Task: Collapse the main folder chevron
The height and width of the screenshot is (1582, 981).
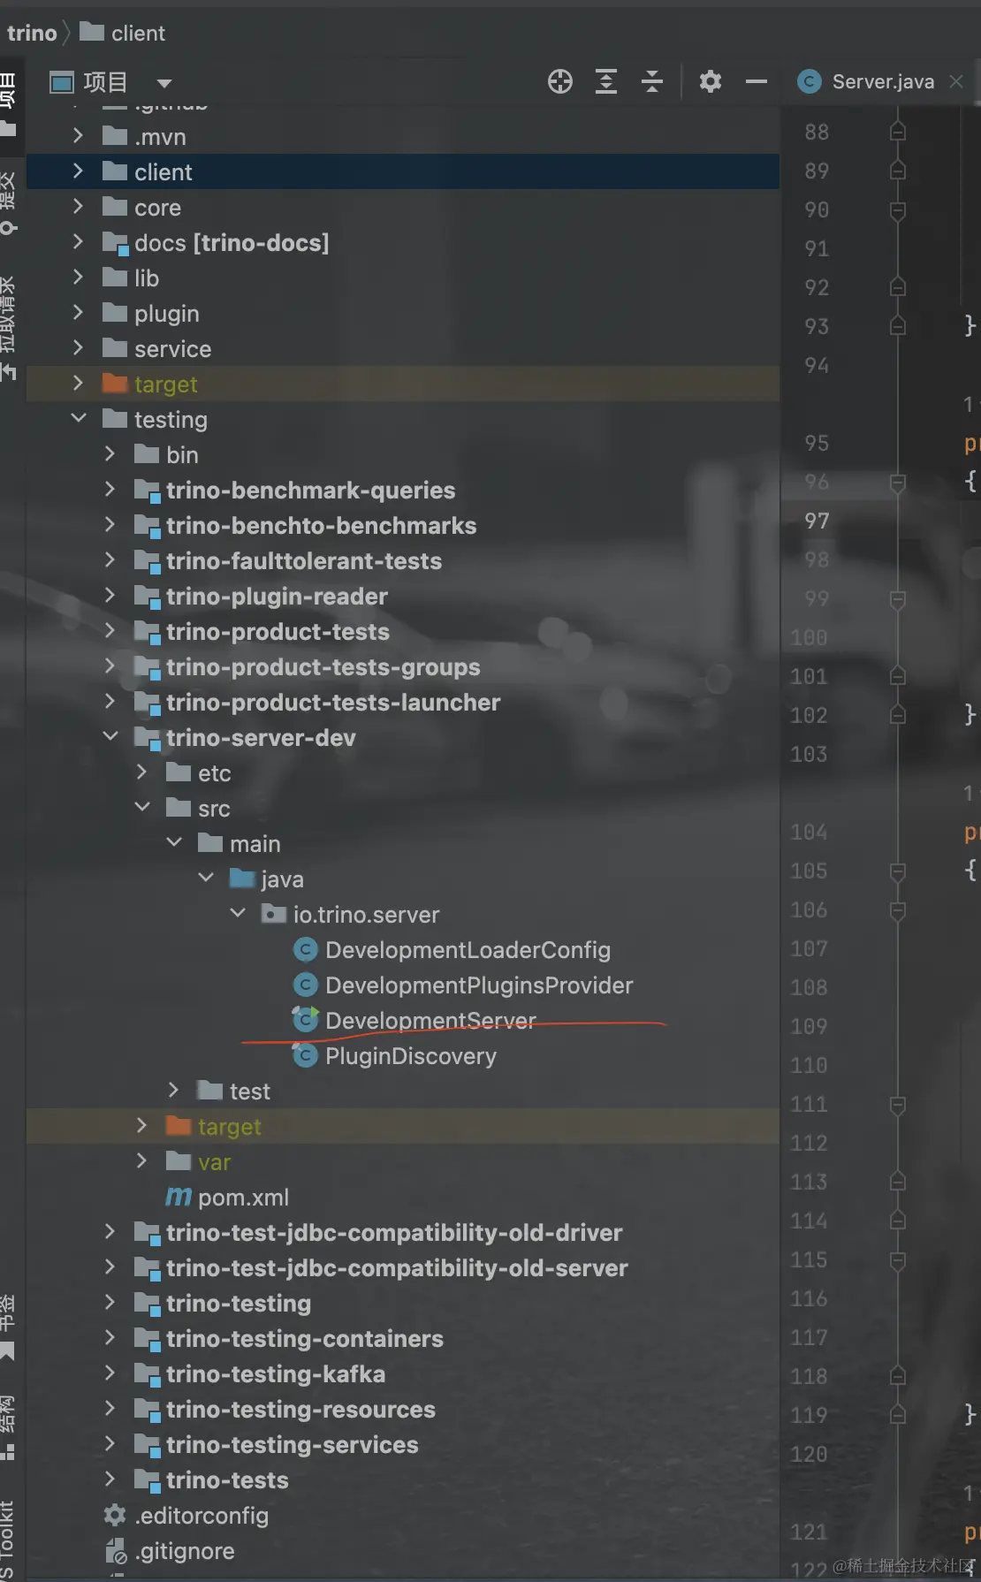Action: pos(174,842)
